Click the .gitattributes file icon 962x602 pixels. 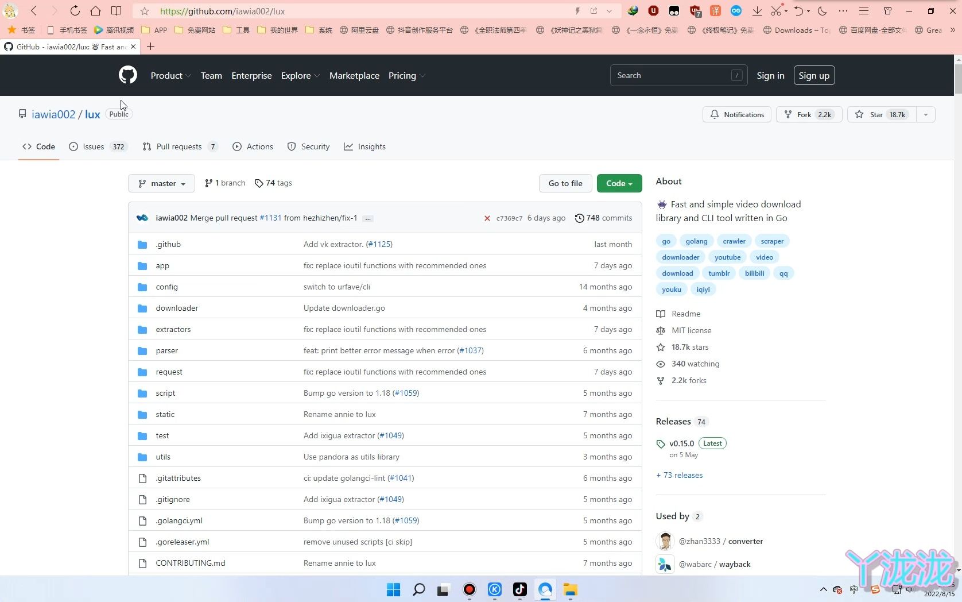pos(142,478)
